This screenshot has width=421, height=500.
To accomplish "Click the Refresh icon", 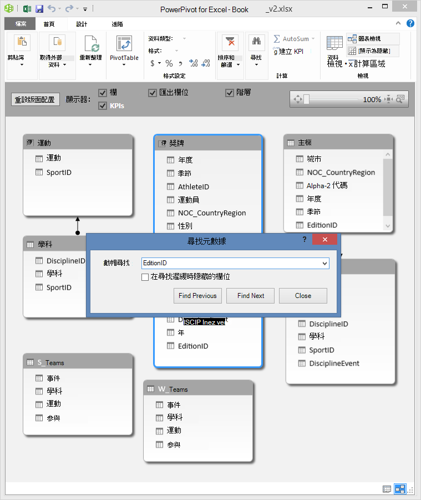I will 91,43.
